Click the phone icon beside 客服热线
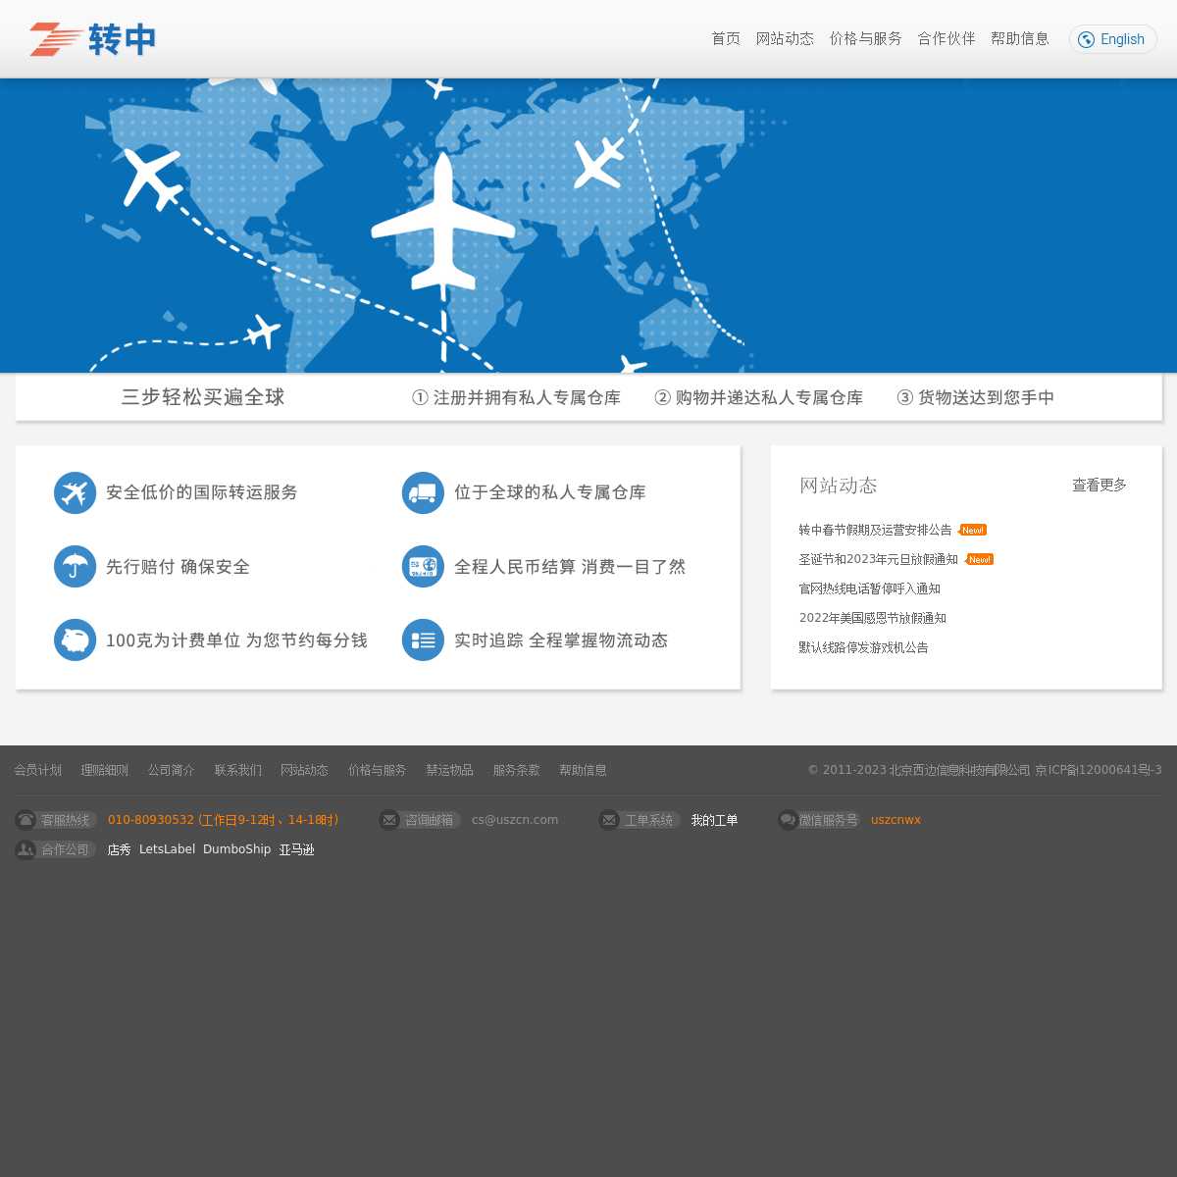Viewport: 1177px width, 1177px height. pos(26,820)
